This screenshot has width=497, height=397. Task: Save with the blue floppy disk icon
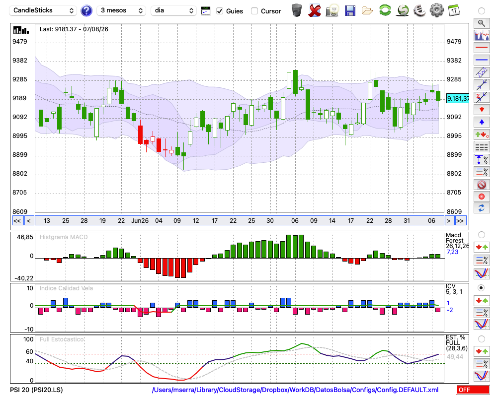(x=350, y=10)
